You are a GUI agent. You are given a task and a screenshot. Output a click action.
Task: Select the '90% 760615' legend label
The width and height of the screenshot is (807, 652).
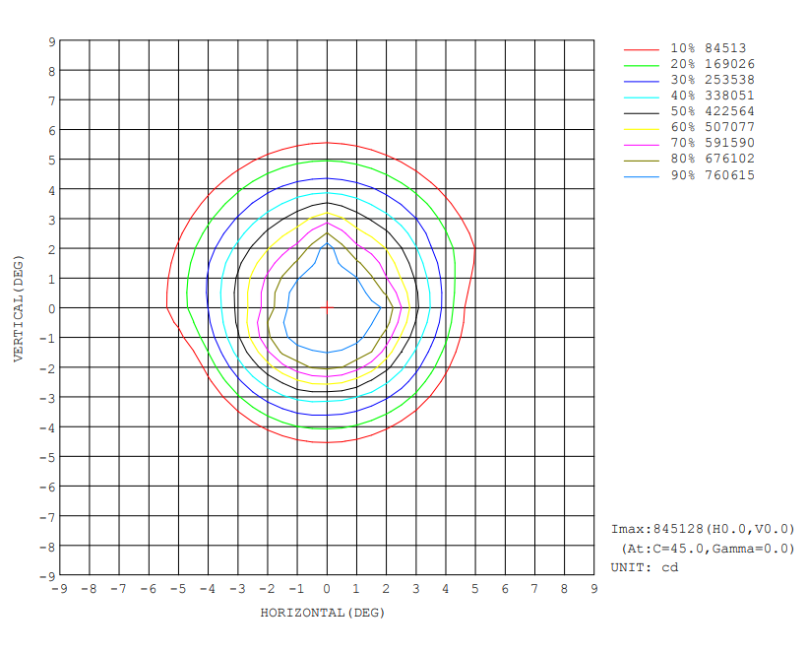pos(714,175)
